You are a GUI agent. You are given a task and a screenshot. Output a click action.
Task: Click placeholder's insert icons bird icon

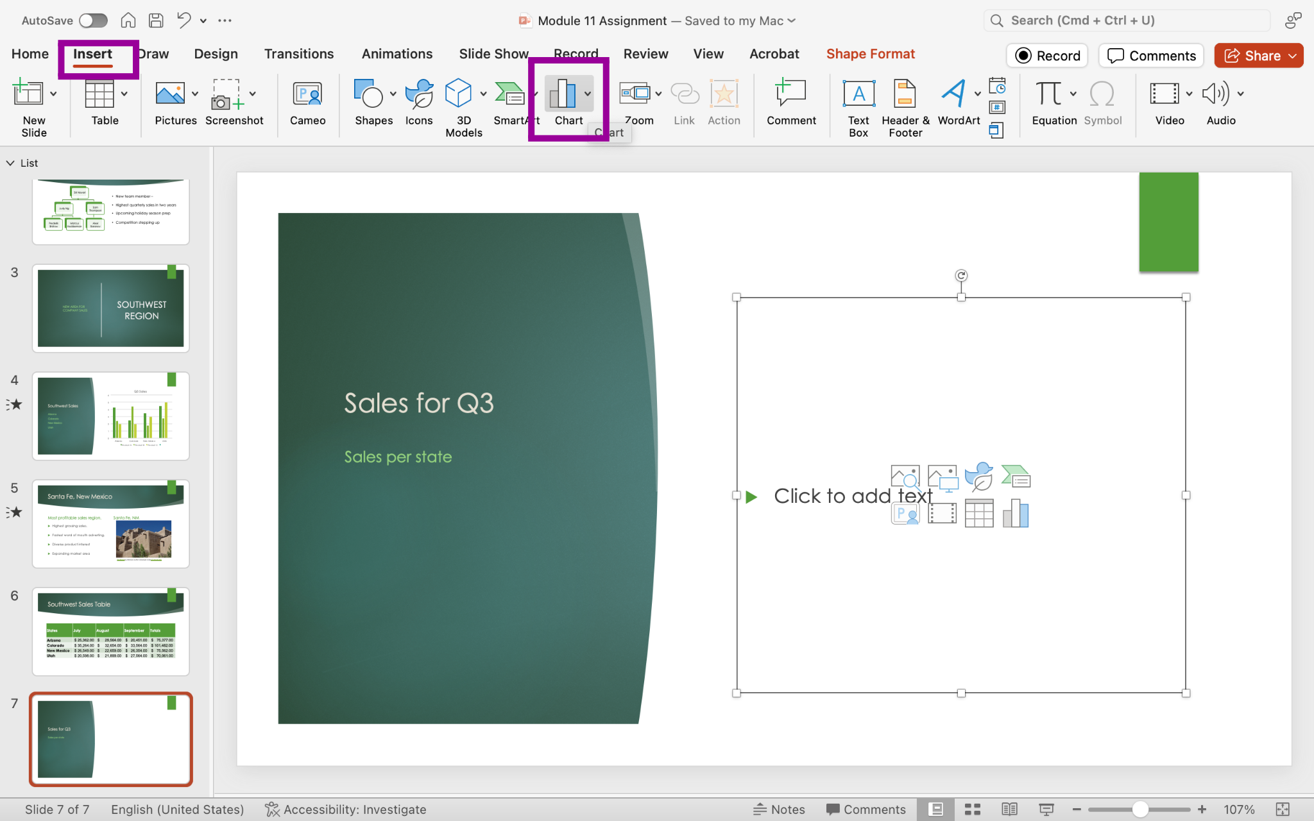[x=979, y=477]
